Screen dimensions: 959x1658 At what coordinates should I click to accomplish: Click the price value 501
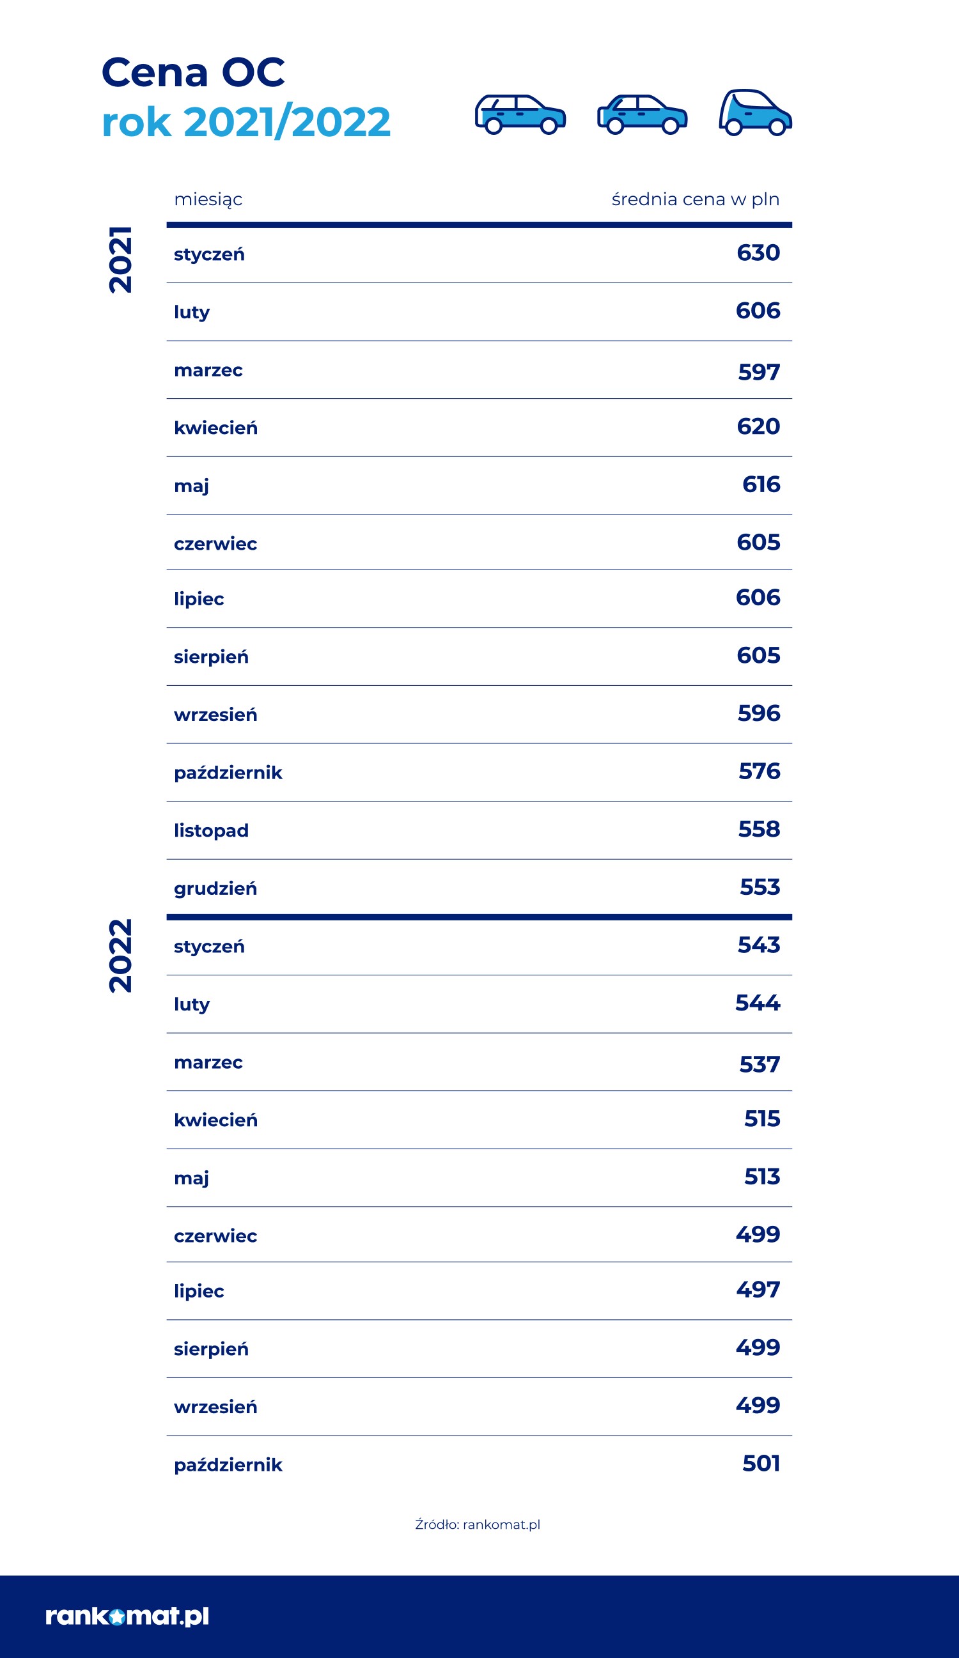(x=761, y=1463)
